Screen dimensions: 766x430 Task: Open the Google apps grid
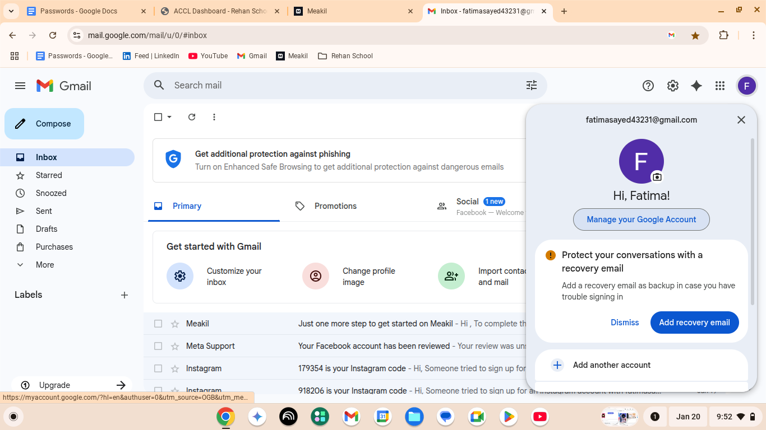coord(720,86)
